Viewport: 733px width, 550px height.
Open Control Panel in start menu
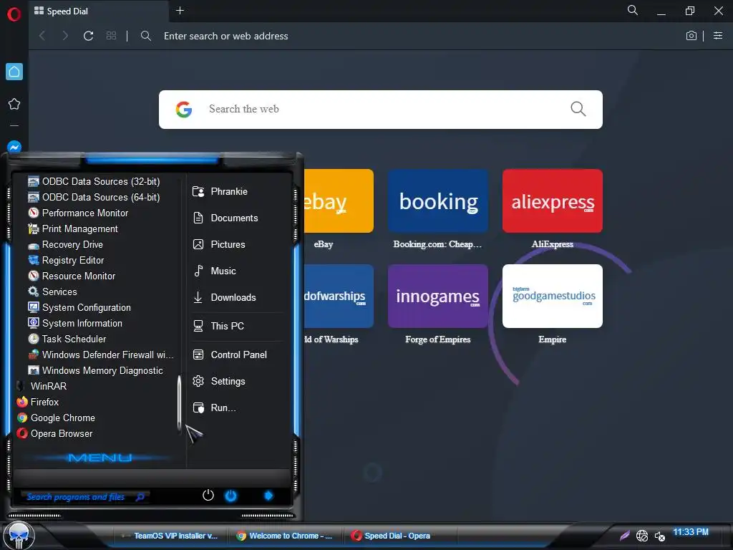238,355
